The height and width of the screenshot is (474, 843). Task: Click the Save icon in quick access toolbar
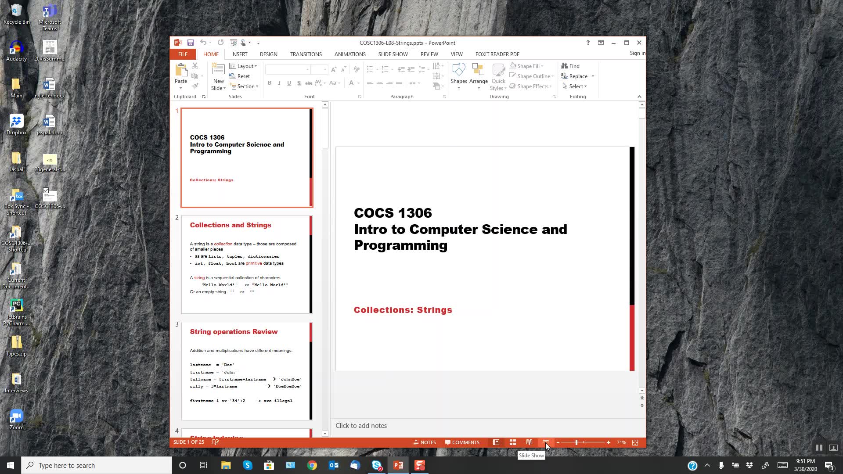click(x=190, y=43)
